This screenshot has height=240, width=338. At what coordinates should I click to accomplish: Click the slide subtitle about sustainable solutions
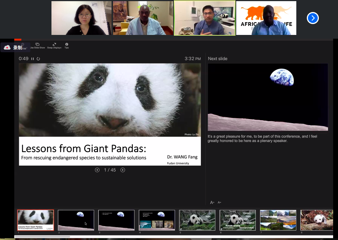tap(84, 158)
